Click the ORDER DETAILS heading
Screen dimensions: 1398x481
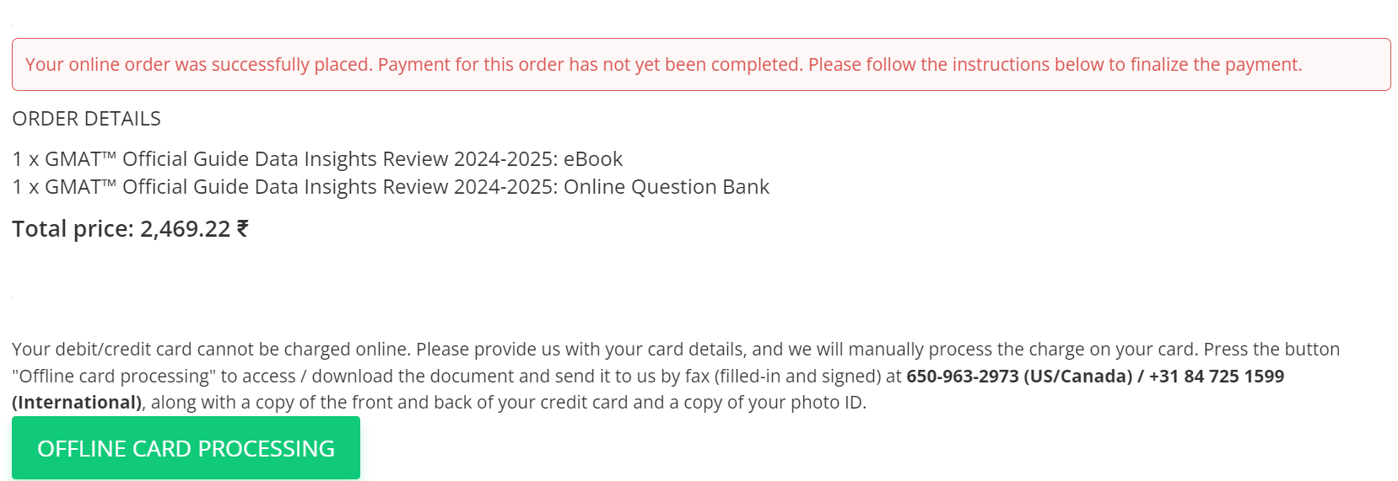coord(86,119)
